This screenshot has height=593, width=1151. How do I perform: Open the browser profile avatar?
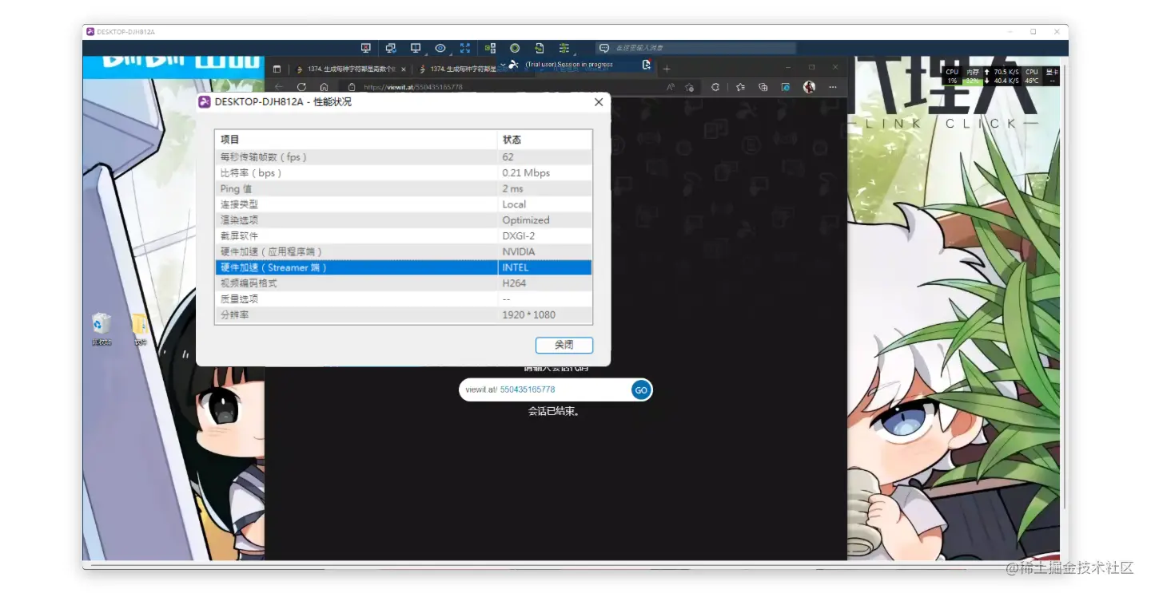809,87
